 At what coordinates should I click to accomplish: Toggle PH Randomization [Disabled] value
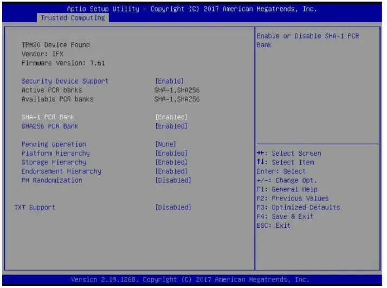pos(173,180)
